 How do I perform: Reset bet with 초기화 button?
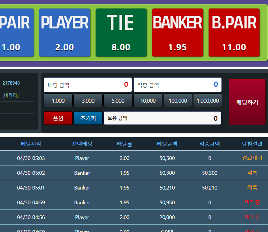[88, 118]
